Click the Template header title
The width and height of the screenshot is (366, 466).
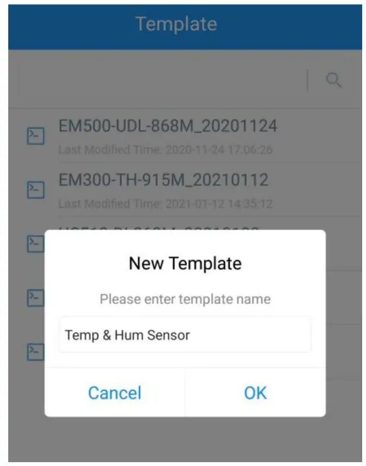tap(176, 24)
